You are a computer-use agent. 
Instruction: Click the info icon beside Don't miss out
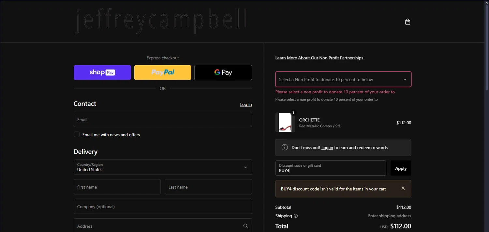click(285, 147)
